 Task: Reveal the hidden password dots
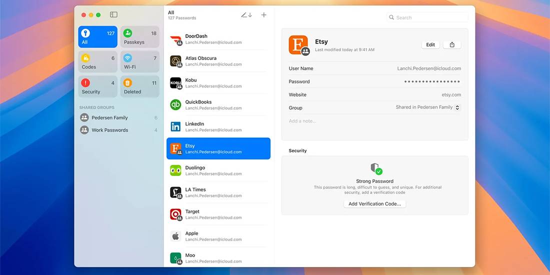(x=432, y=81)
